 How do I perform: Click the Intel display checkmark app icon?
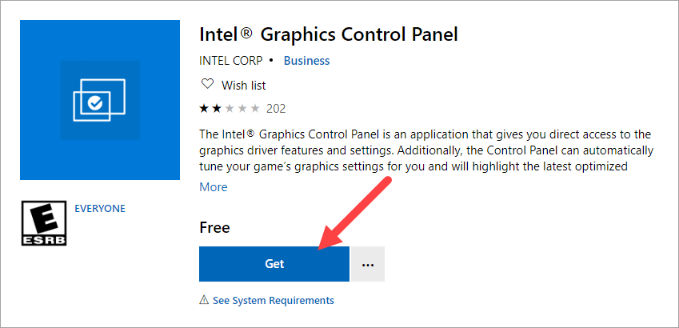tap(100, 100)
